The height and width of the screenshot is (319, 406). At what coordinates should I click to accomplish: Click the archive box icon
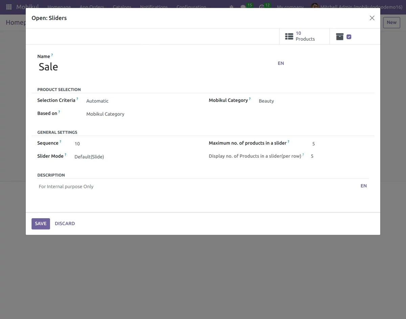(x=340, y=37)
